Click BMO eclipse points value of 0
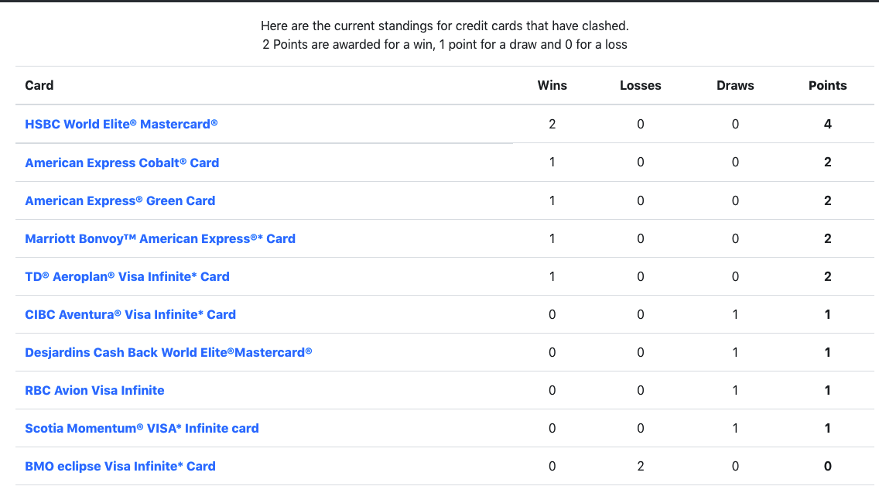This screenshot has height=493, width=879. [827, 466]
